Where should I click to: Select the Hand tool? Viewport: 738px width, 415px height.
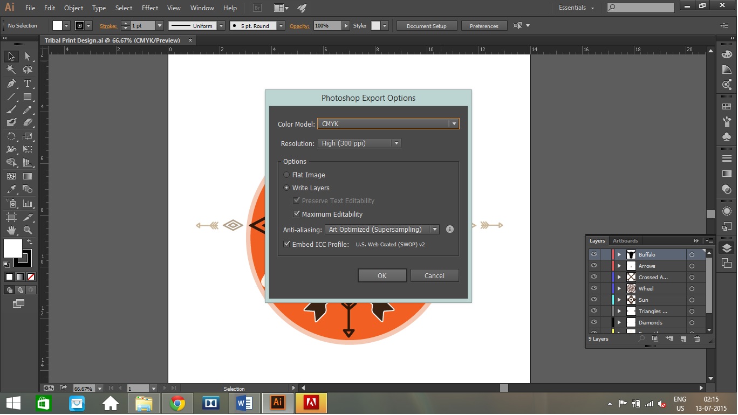tap(11, 230)
